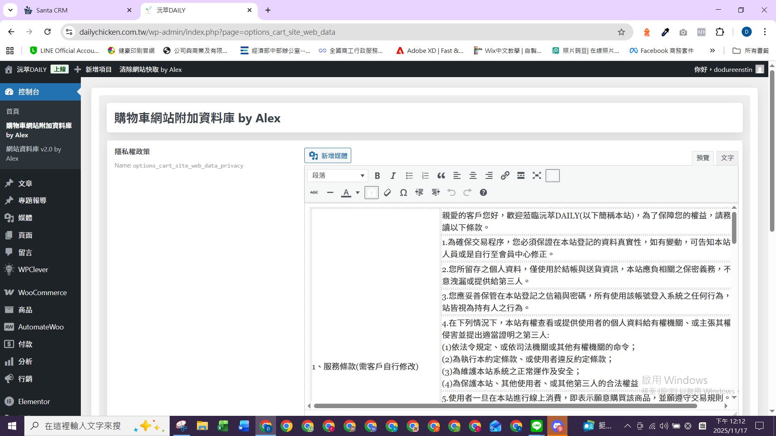The image size is (776, 436).
Task: Insert special character with Omega icon
Action: coord(403,193)
